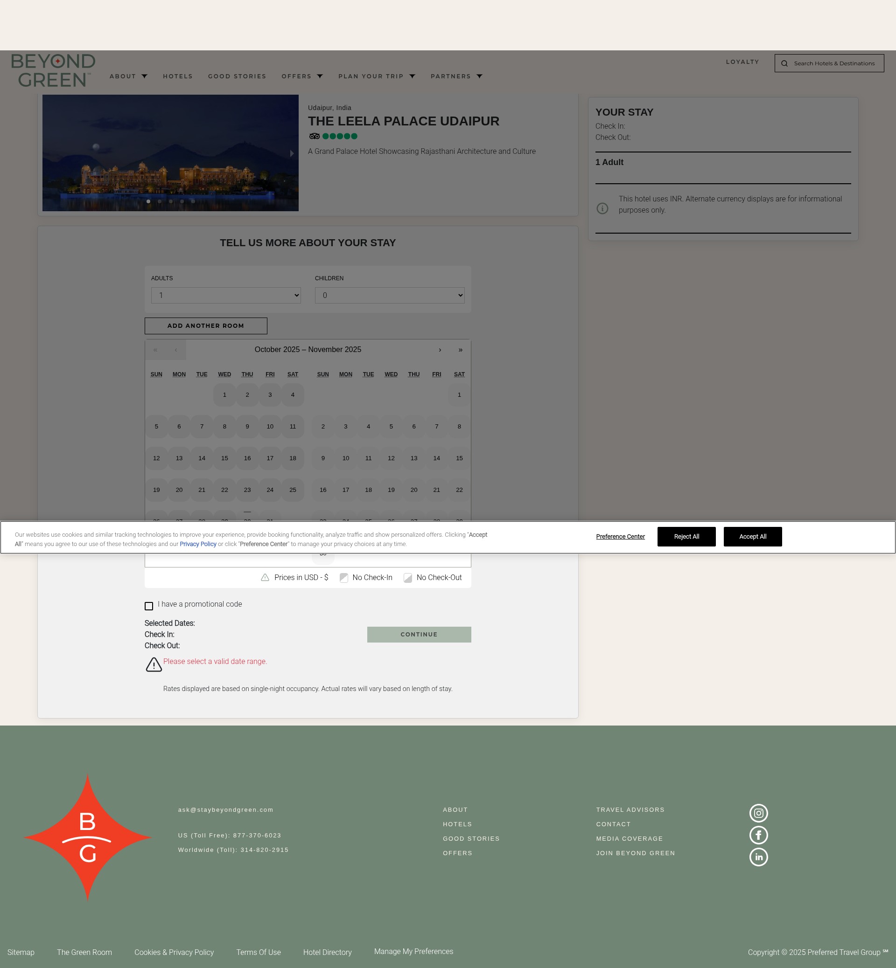Viewport: 896px width, 968px height.
Task: Select October 25 in the calendar
Action: point(293,490)
